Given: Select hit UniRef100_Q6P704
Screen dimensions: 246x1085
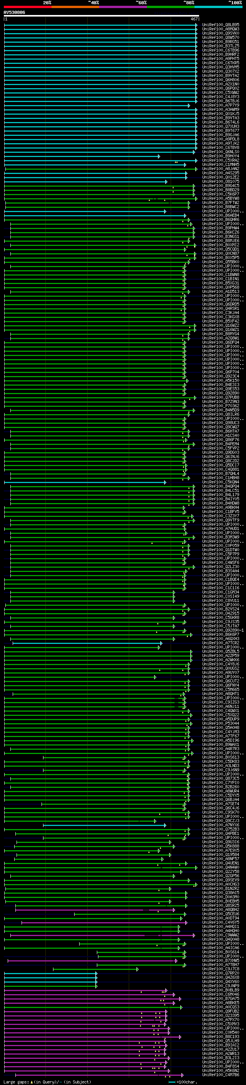Looking at the screenshot, I should pos(221,372).
